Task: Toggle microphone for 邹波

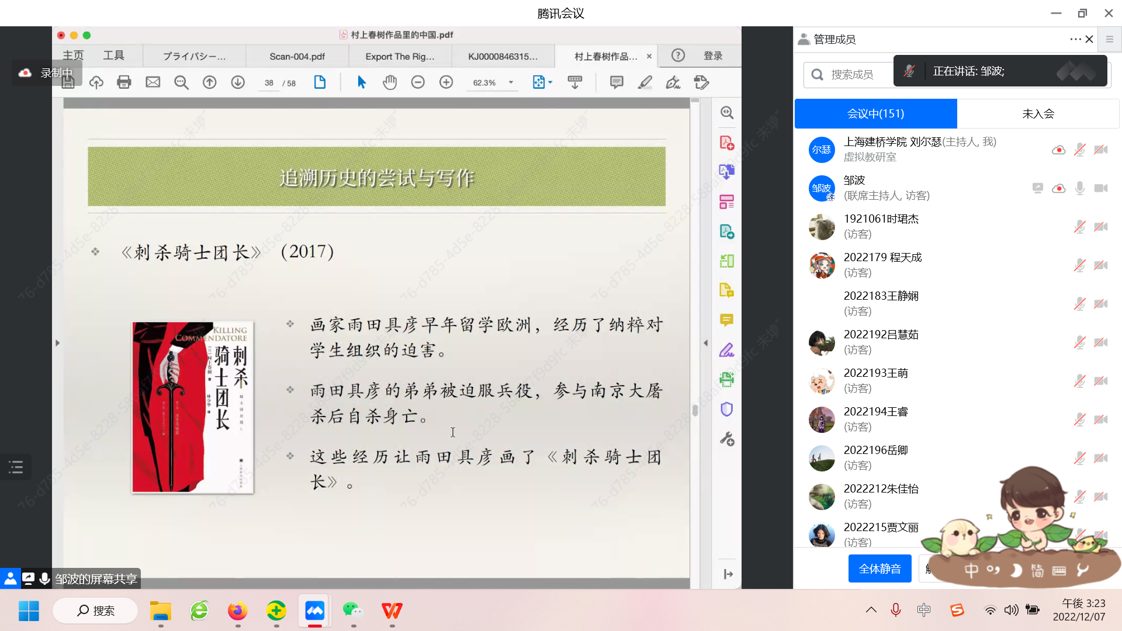Action: [x=1079, y=188]
